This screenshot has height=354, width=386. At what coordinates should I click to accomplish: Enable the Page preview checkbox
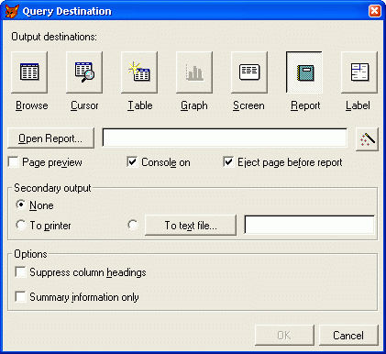14,162
